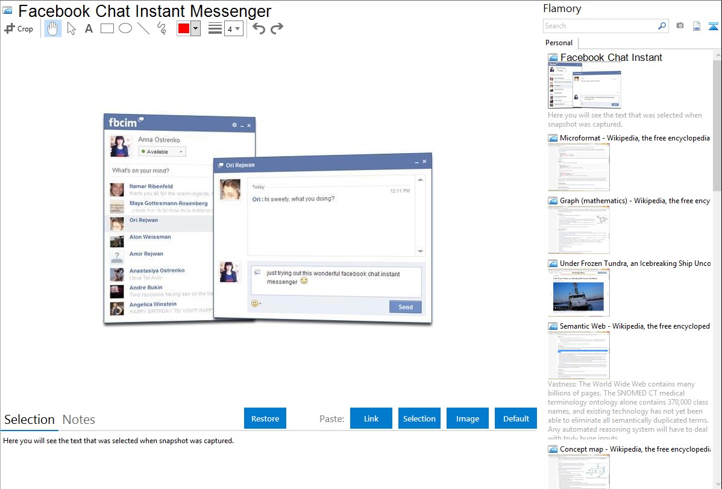Capture a snapshot with the camera icon
Image resolution: width=722 pixels, height=489 pixels.
pyautogui.click(x=680, y=26)
